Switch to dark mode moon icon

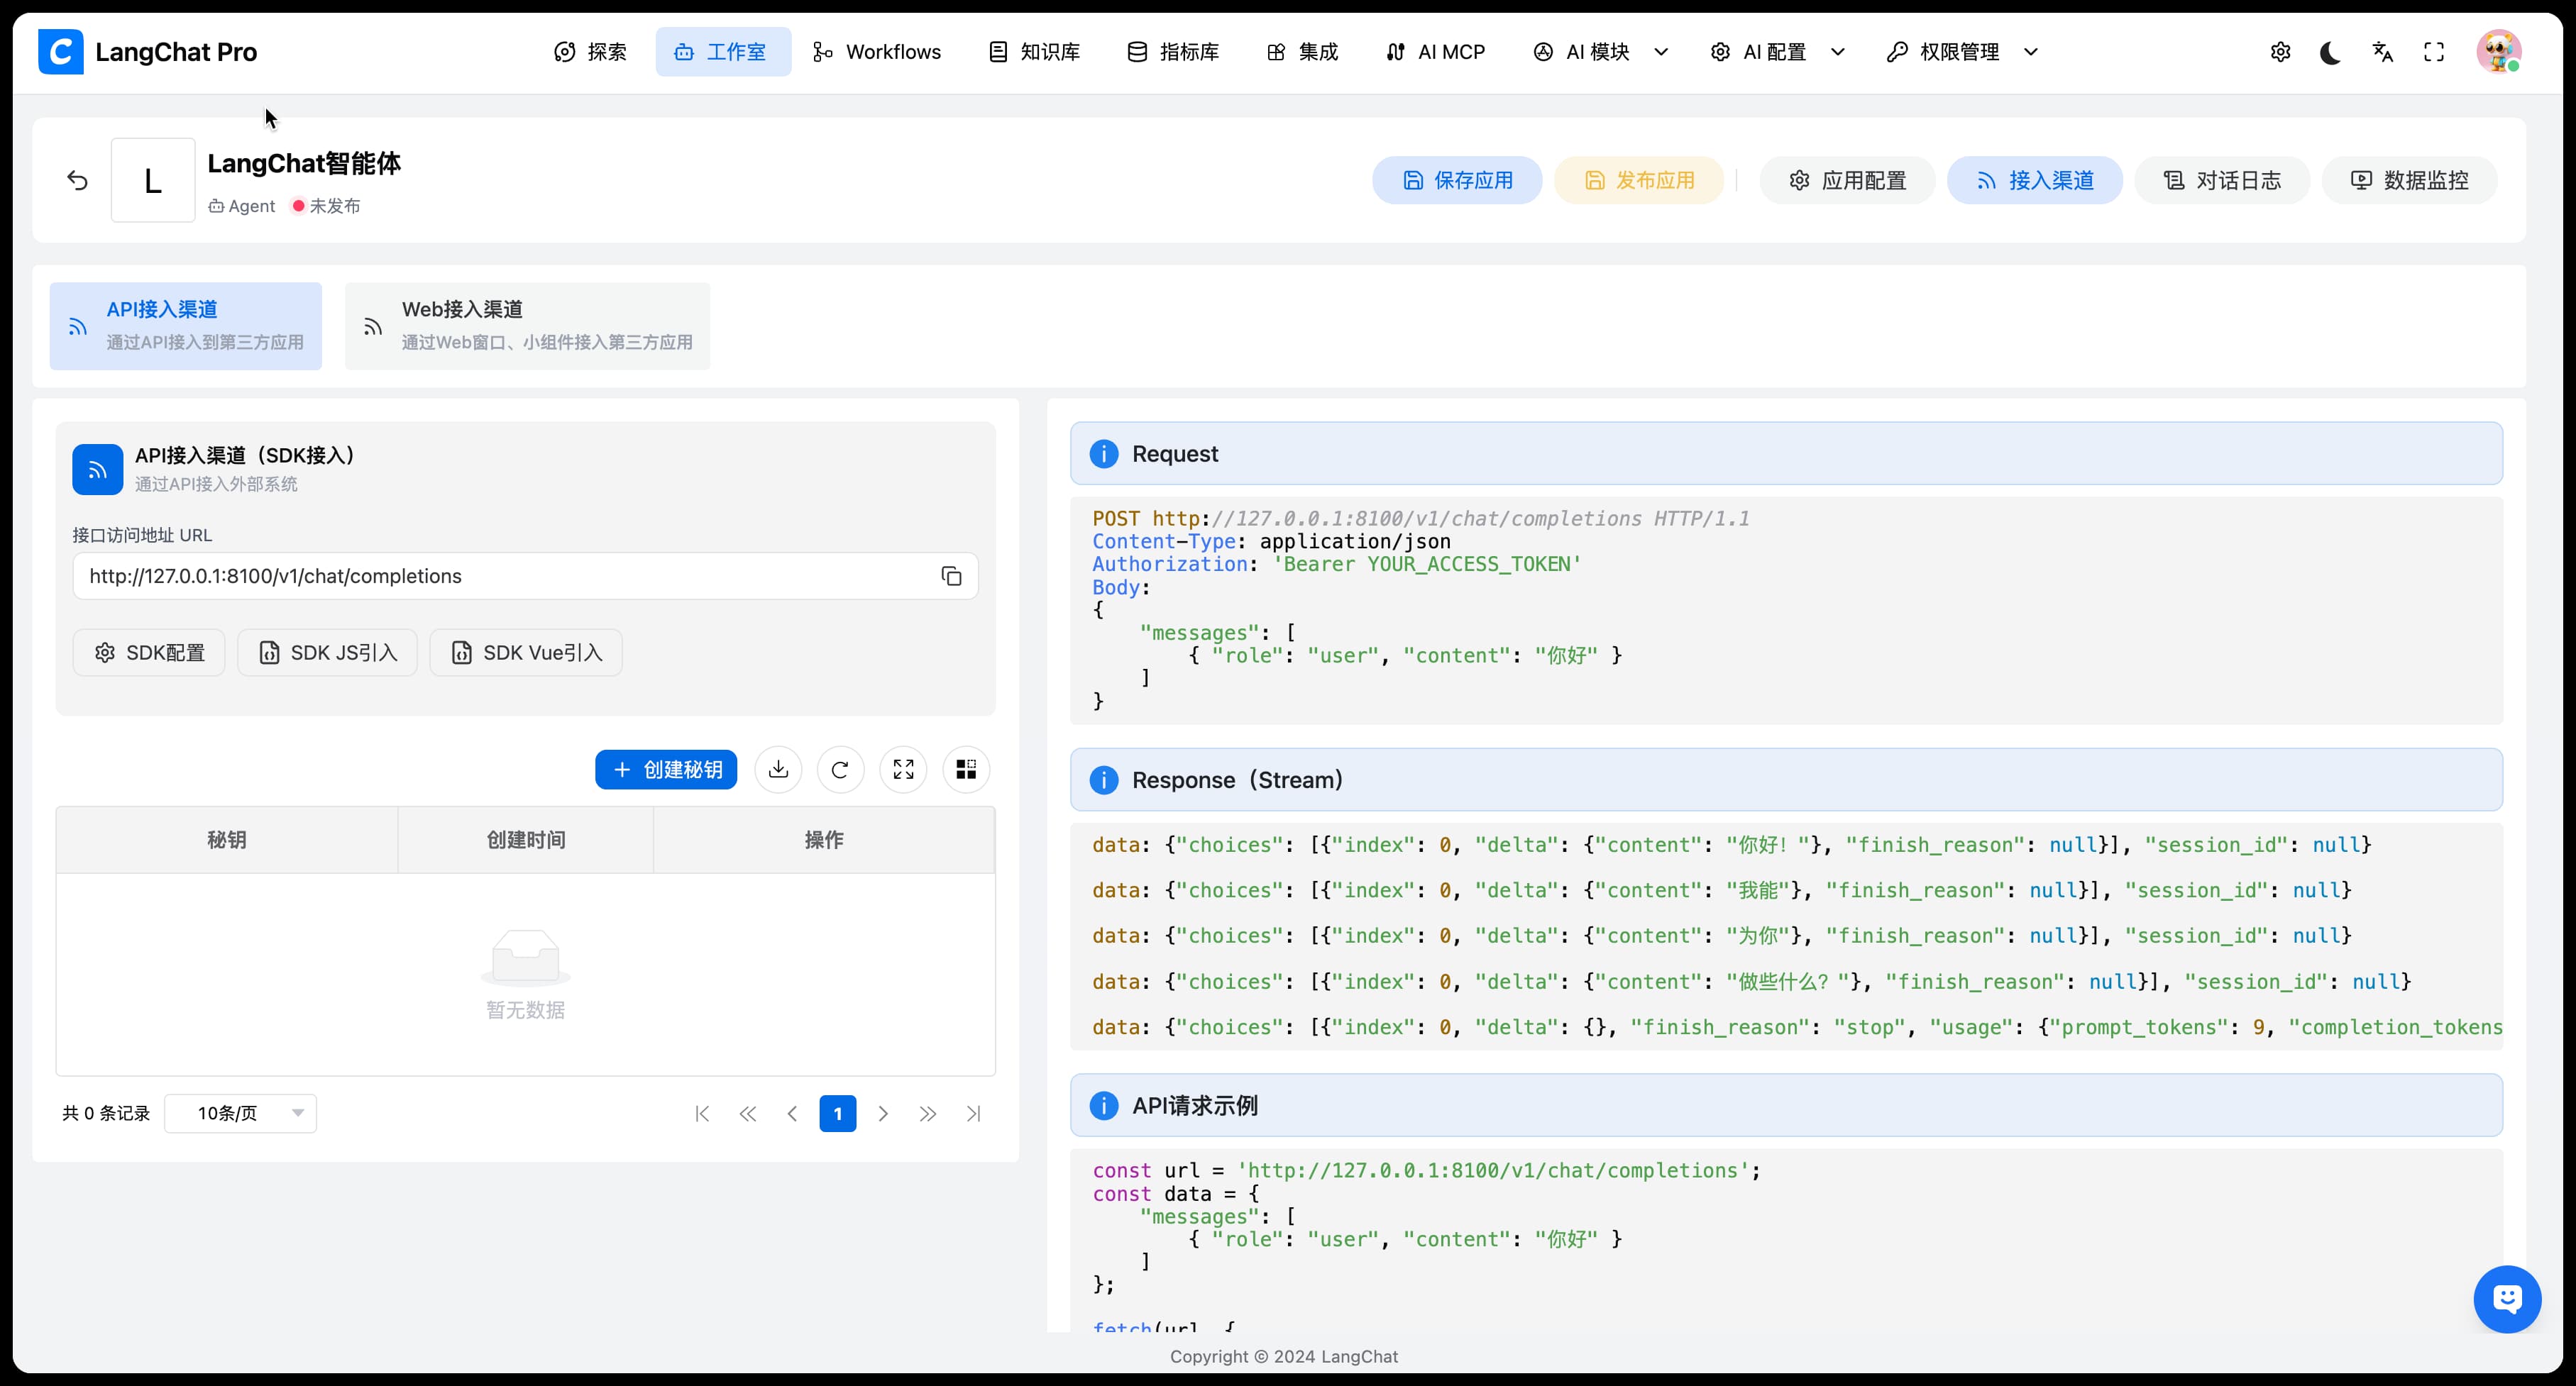click(x=2331, y=52)
